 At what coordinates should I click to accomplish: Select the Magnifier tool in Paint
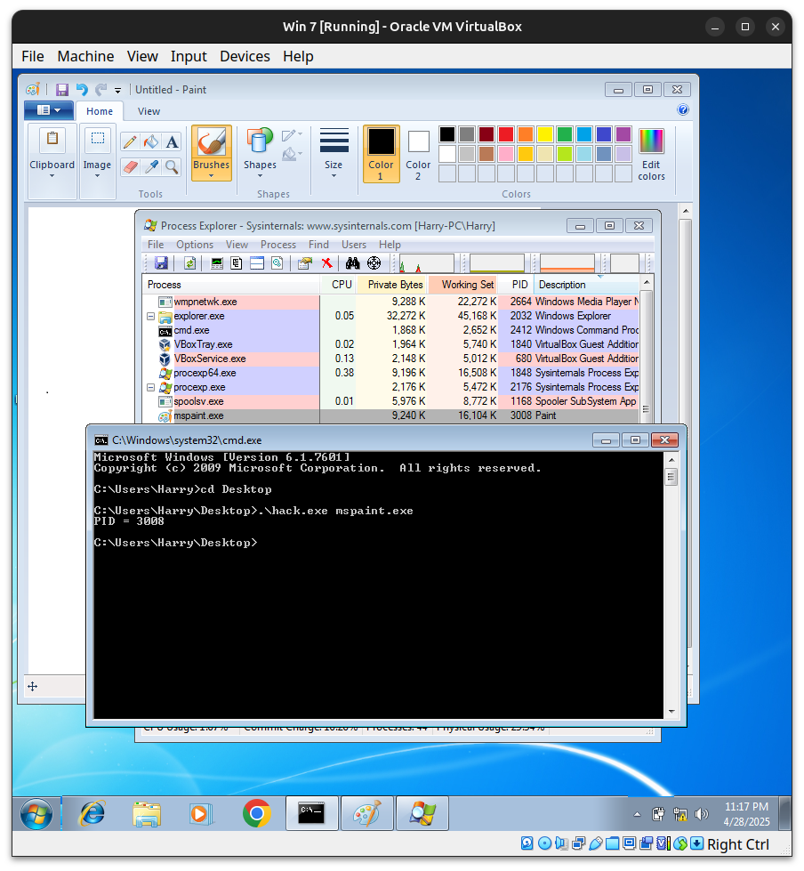click(x=173, y=166)
